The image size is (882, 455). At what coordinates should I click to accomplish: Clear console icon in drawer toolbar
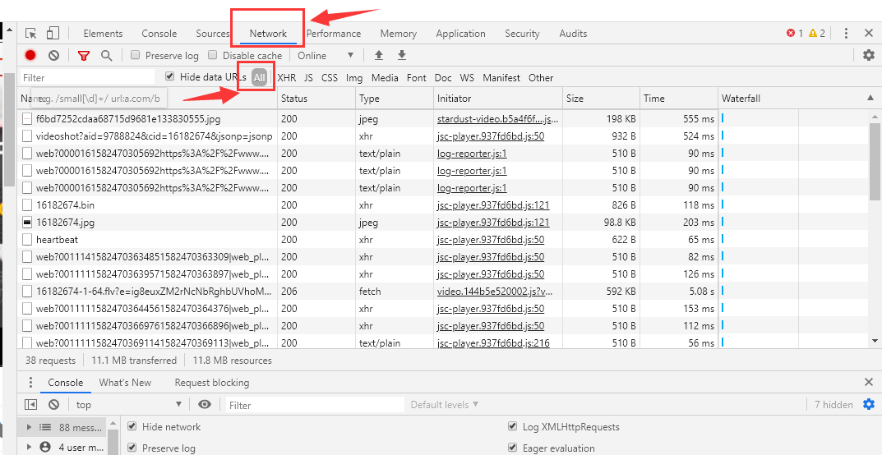[x=53, y=404]
